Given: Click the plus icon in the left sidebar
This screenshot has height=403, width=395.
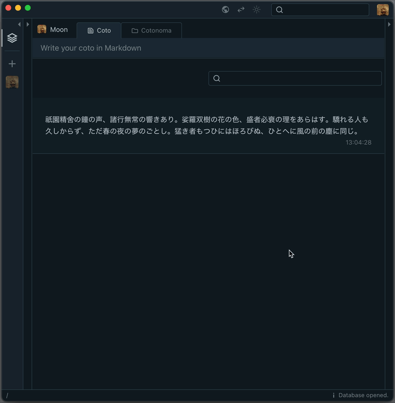Looking at the screenshot, I should (x=12, y=64).
